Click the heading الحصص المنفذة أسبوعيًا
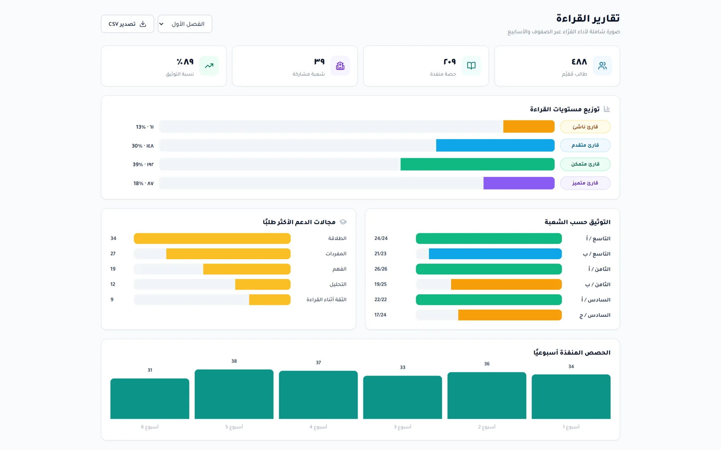 (x=572, y=352)
